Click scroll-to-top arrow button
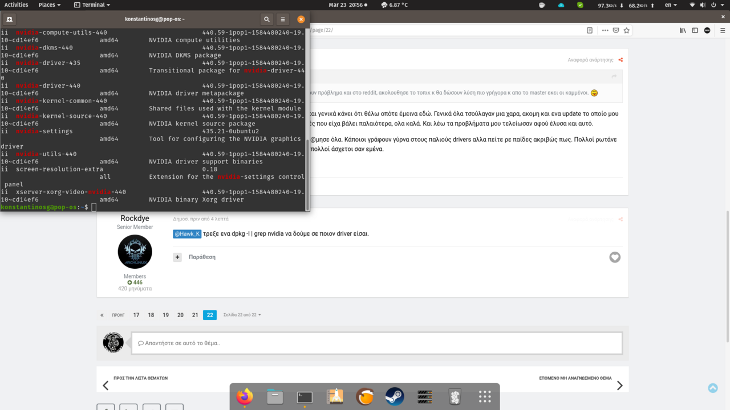Viewport: 730px width, 410px height. (x=713, y=388)
